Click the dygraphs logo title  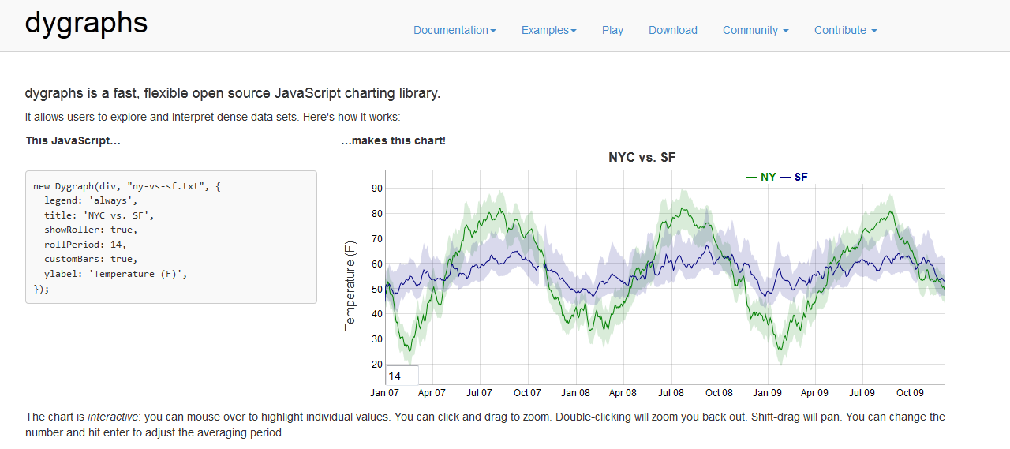coord(86,23)
